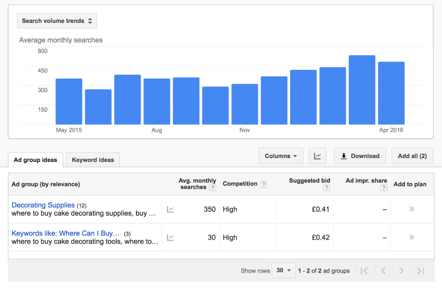Sort by Ad group (by relevance) header
442x291 pixels.
46,184
